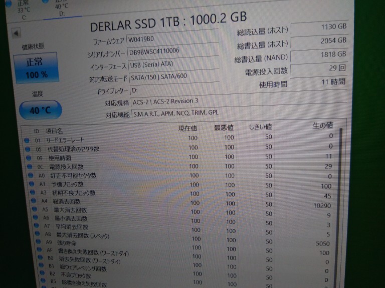Click the total host reads value 1130 GB
The image size is (385, 288).
(x=319, y=27)
